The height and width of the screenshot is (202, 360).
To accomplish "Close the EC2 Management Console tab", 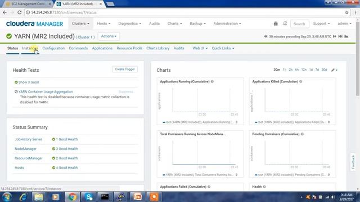I will [x=49, y=4].
